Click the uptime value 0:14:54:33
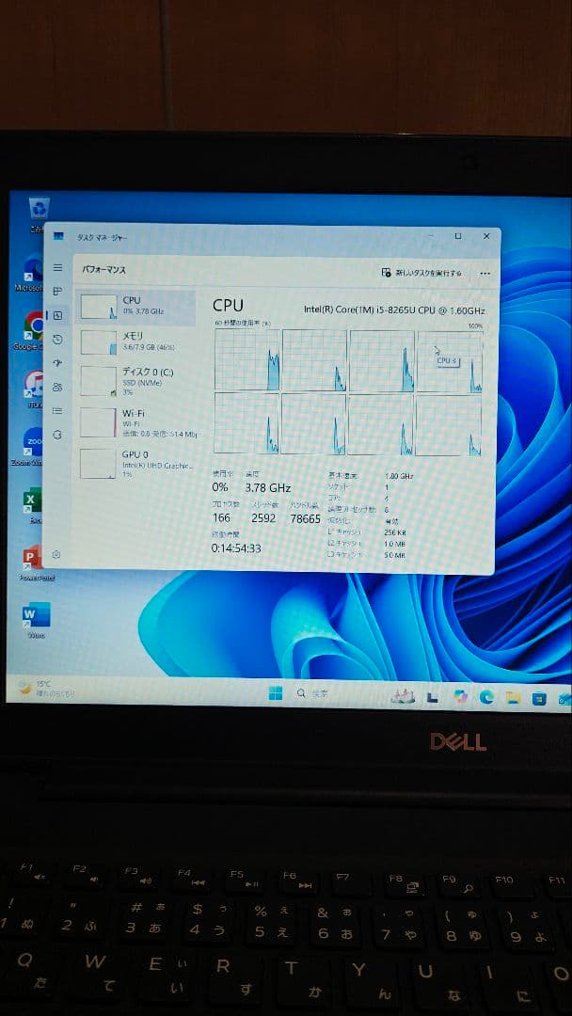The width and height of the screenshot is (572, 1016). click(x=236, y=548)
